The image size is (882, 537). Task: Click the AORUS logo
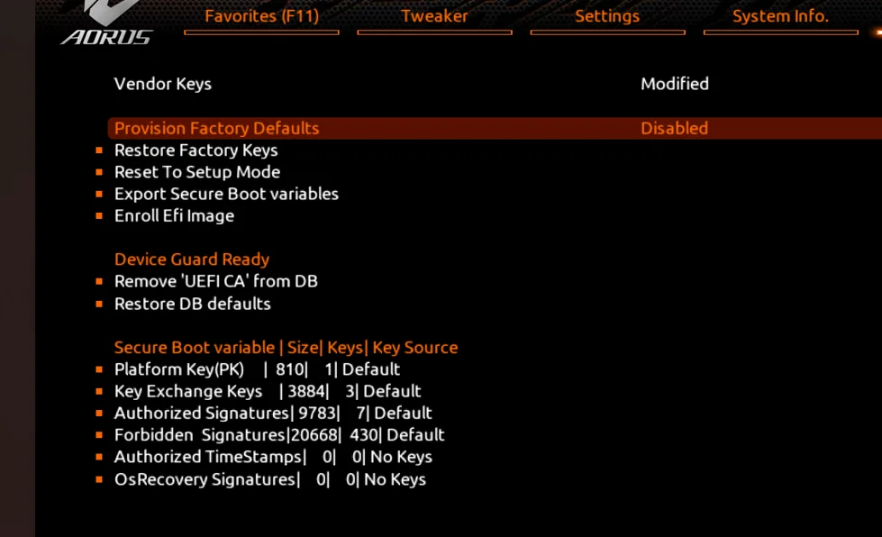pos(107,23)
